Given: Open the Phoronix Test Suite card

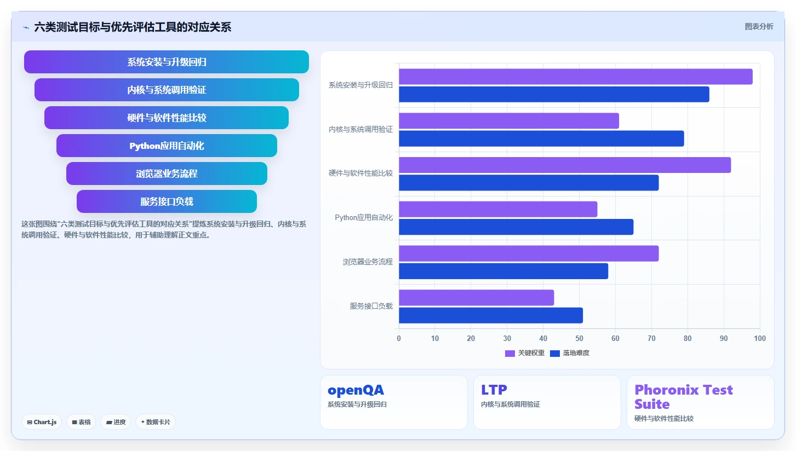Looking at the screenshot, I should tap(701, 402).
